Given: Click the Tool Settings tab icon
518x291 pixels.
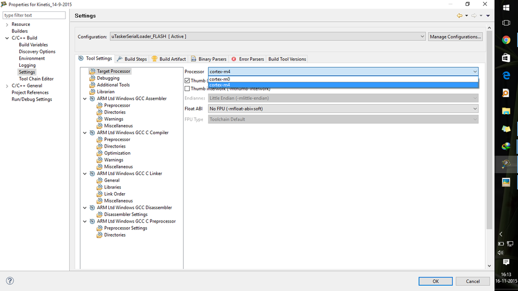Looking at the screenshot, I should point(81,59).
